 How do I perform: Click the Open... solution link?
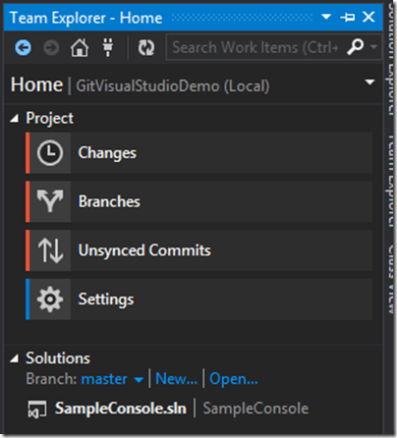234,379
